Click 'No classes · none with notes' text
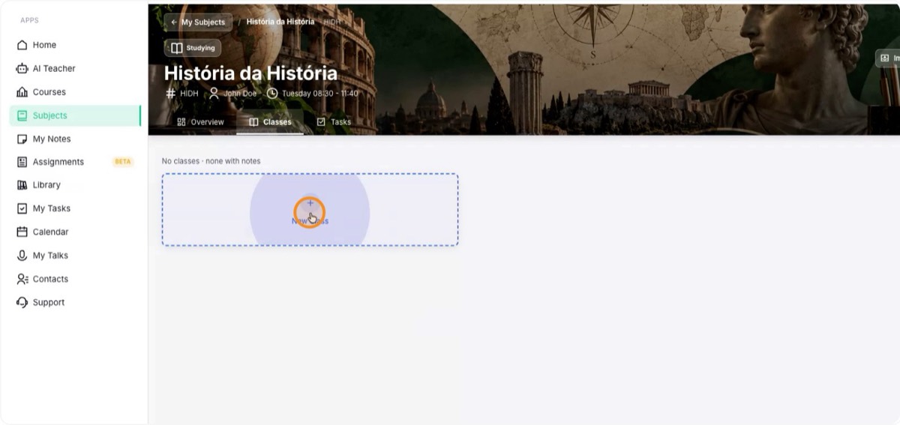The image size is (900, 425). [x=211, y=161]
